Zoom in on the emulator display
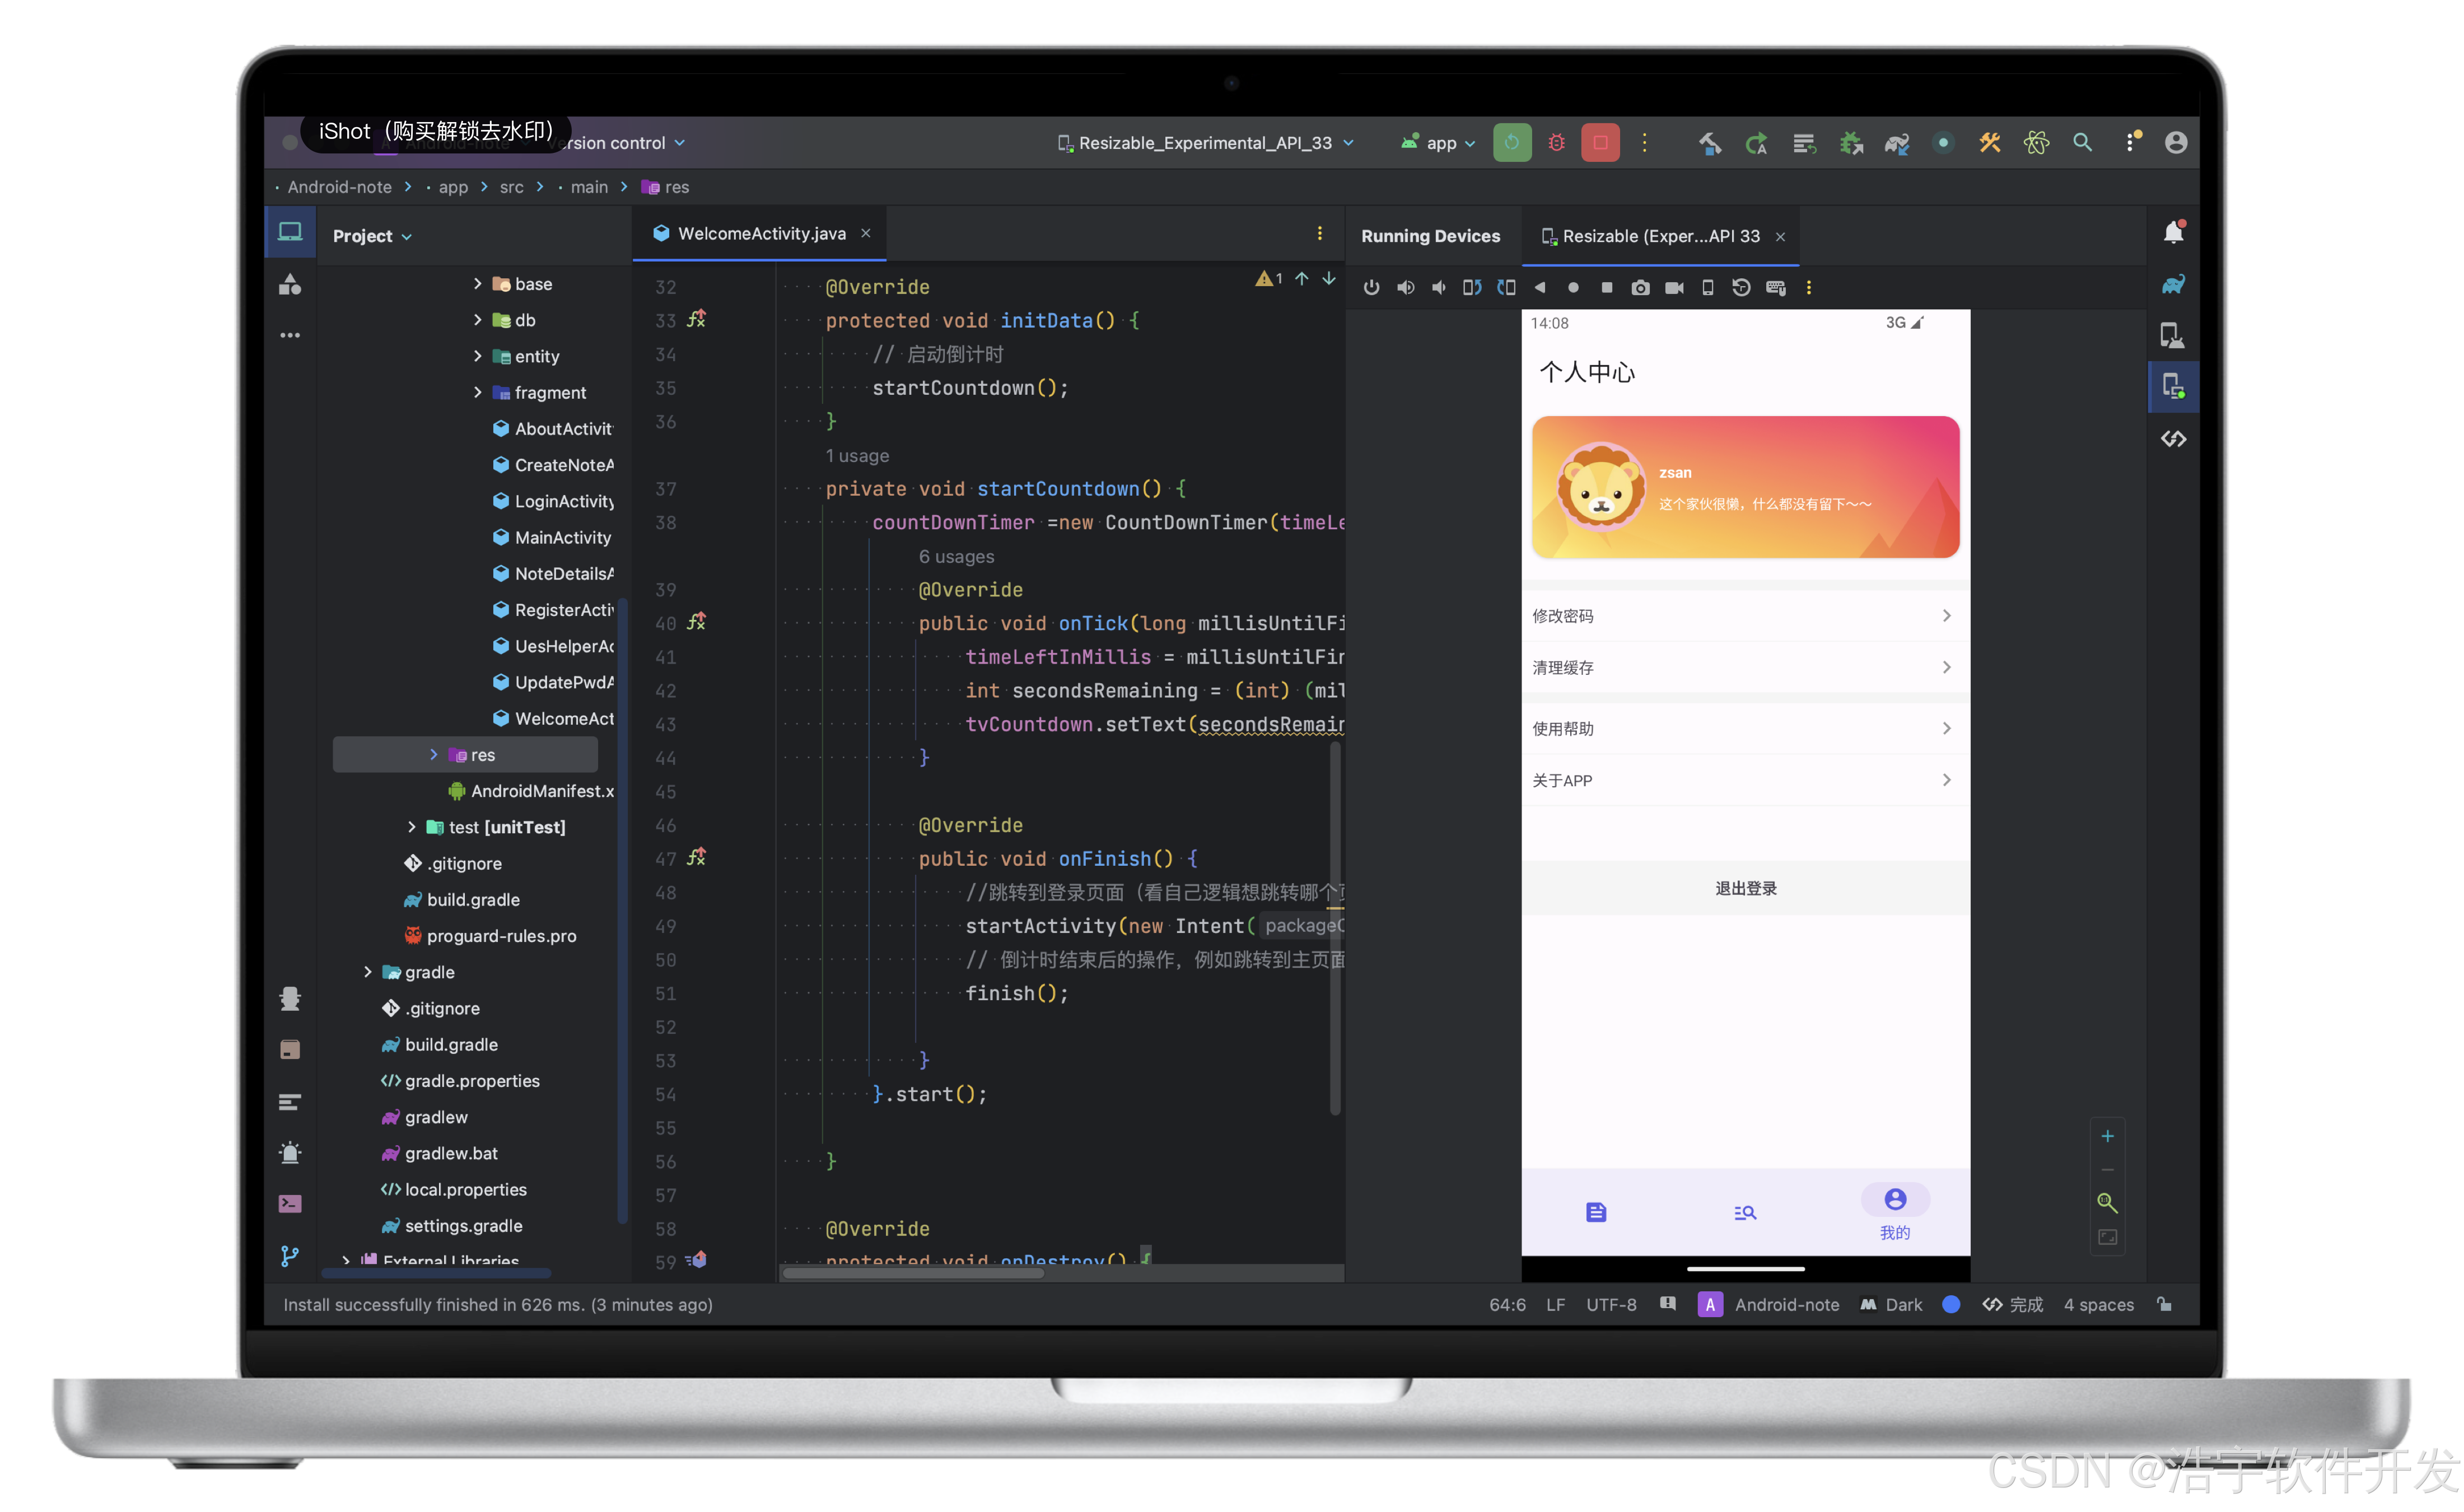The width and height of the screenshot is (2464, 1512). (x=2108, y=1137)
